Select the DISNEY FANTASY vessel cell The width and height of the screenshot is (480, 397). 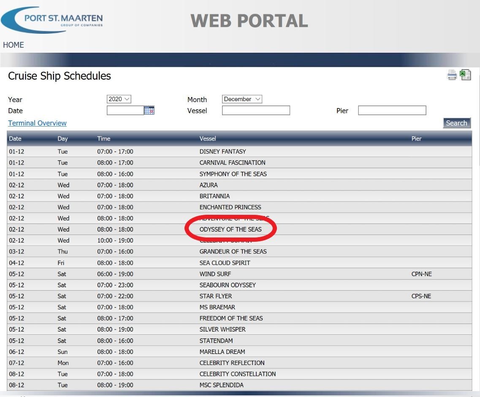point(222,151)
